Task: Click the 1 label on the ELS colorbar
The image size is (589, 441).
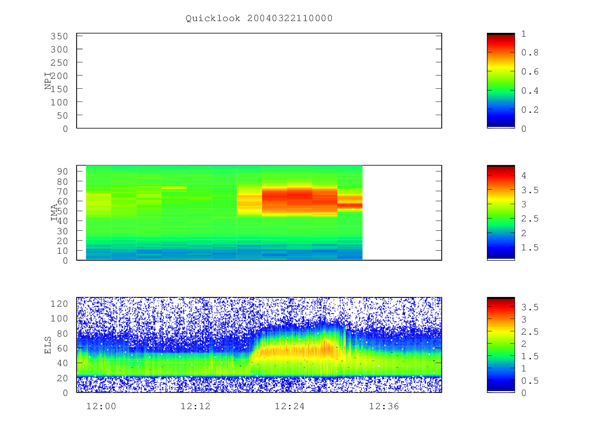Action: pos(524,368)
